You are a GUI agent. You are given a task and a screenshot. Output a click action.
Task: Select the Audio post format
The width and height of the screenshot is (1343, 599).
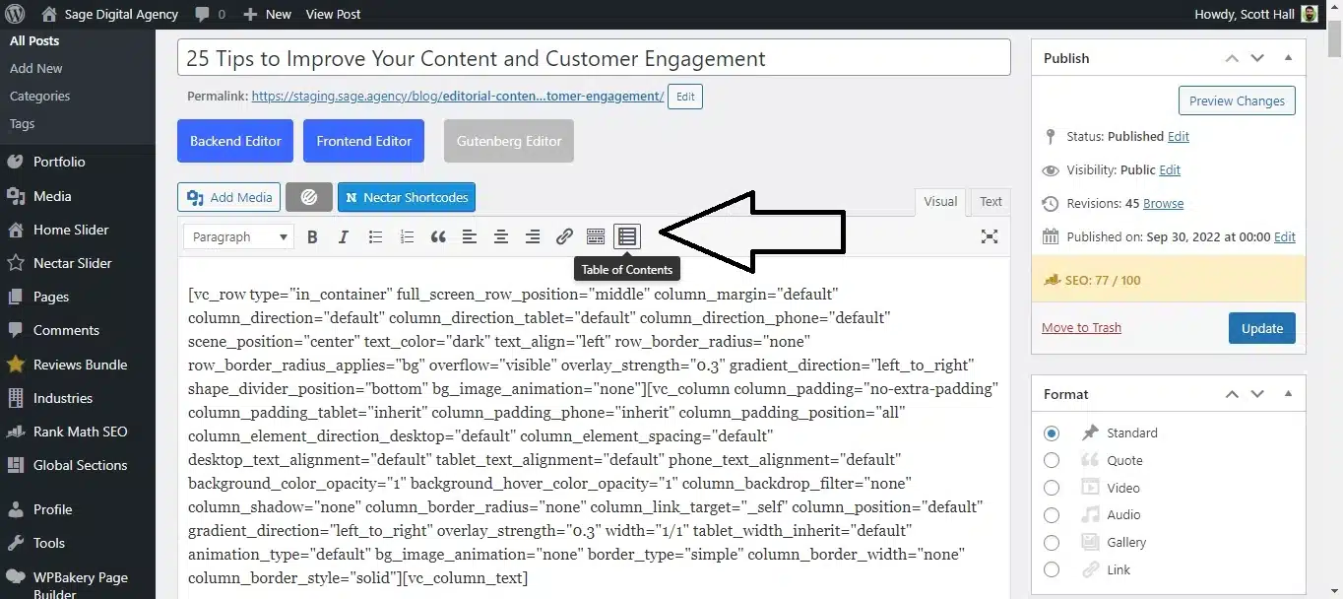click(x=1052, y=514)
